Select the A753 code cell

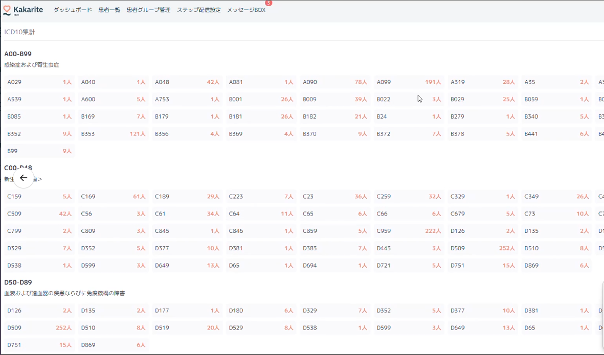[x=187, y=99]
